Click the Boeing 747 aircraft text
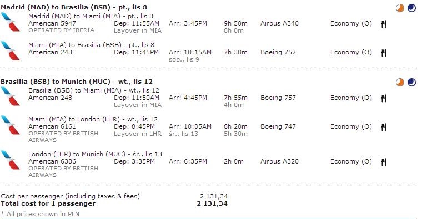 (x=278, y=126)
